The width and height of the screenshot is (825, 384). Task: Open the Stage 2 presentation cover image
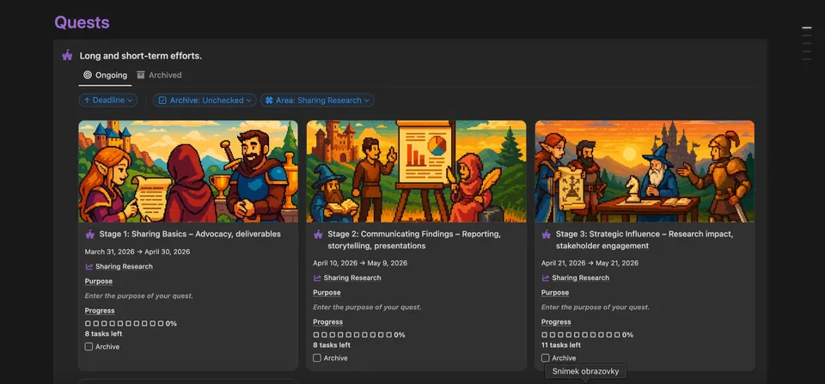[x=416, y=172]
